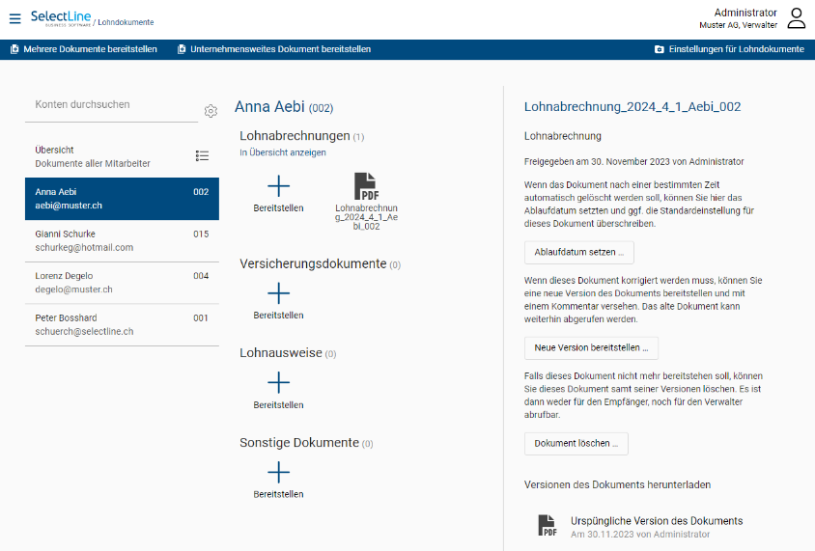The image size is (815, 551).
Task: Click 'Muster AG, Verwalter' text
Action: click(738, 25)
